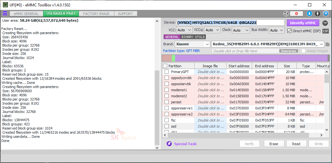Image resolution: width=332 pixels, height=163 pixels.
Task: Open the purple hamburger menu
Action: pyautogui.click(x=5, y=13)
